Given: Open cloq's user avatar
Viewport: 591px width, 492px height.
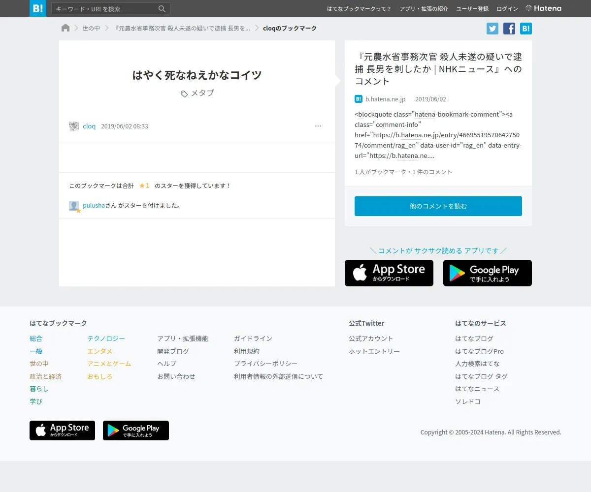Looking at the screenshot, I should coord(74,126).
